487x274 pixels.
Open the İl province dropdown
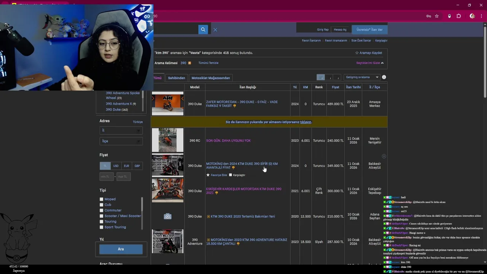coord(121,131)
